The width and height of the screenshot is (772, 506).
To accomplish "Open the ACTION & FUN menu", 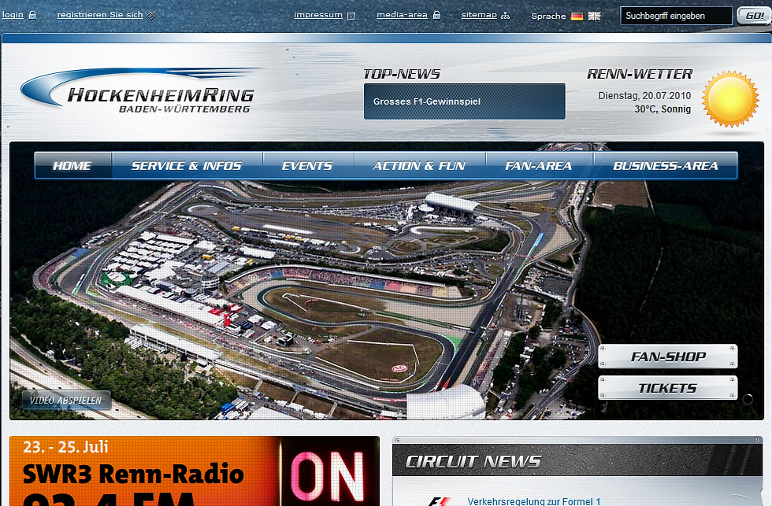I will pyautogui.click(x=419, y=166).
